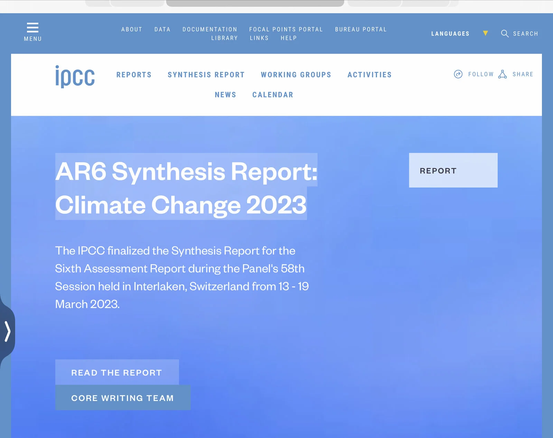Open the hamburger Menu icon
The height and width of the screenshot is (438, 553).
[32, 28]
